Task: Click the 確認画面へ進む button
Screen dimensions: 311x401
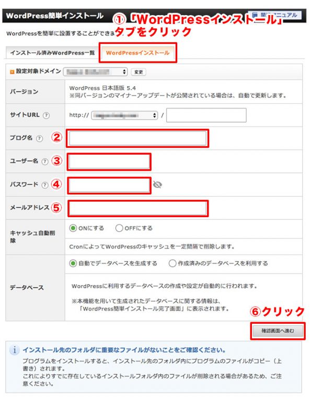Action: pyautogui.click(x=278, y=331)
